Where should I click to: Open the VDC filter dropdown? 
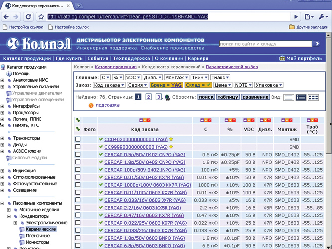pyautogui.click(x=133, y=77)
